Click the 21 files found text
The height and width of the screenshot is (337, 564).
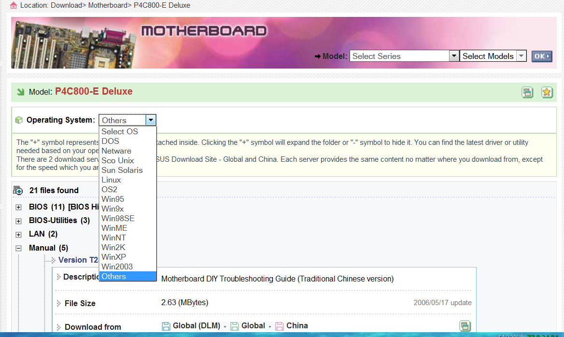tap(54, 191)
